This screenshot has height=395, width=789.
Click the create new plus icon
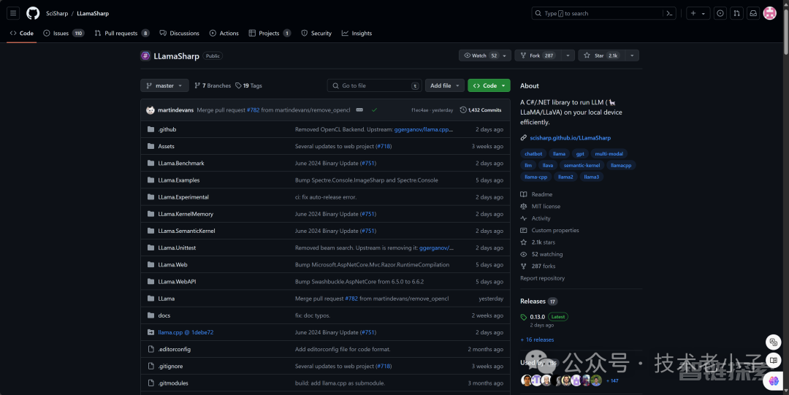coord(693,14)
